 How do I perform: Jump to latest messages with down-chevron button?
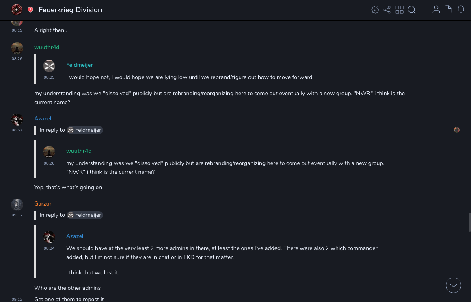(454, 285)
